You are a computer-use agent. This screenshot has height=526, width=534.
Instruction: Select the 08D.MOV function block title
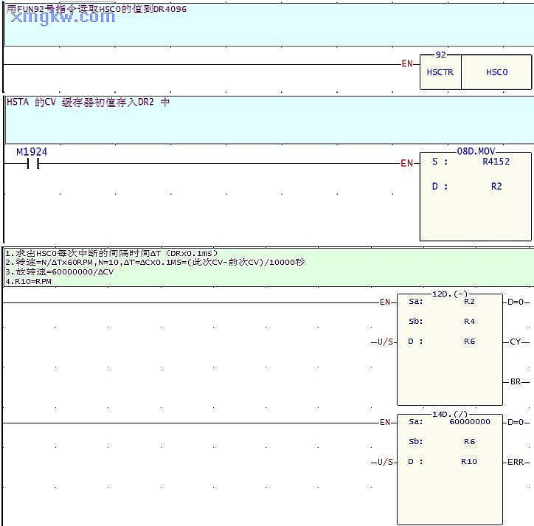pos(476,150)
